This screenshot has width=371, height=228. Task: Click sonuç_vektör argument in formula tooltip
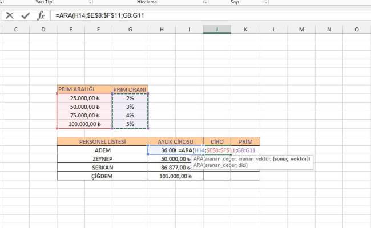tap(291, 159)
